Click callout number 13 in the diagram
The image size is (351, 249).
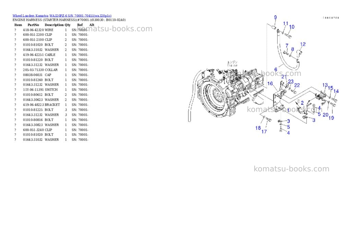pyautogui.click(x=325, y=85)
